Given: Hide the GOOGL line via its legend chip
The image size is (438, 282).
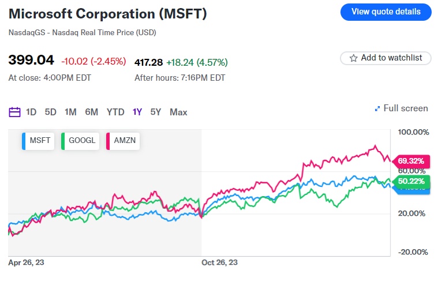Looking at the screenshot, I should tap(80, 141).
